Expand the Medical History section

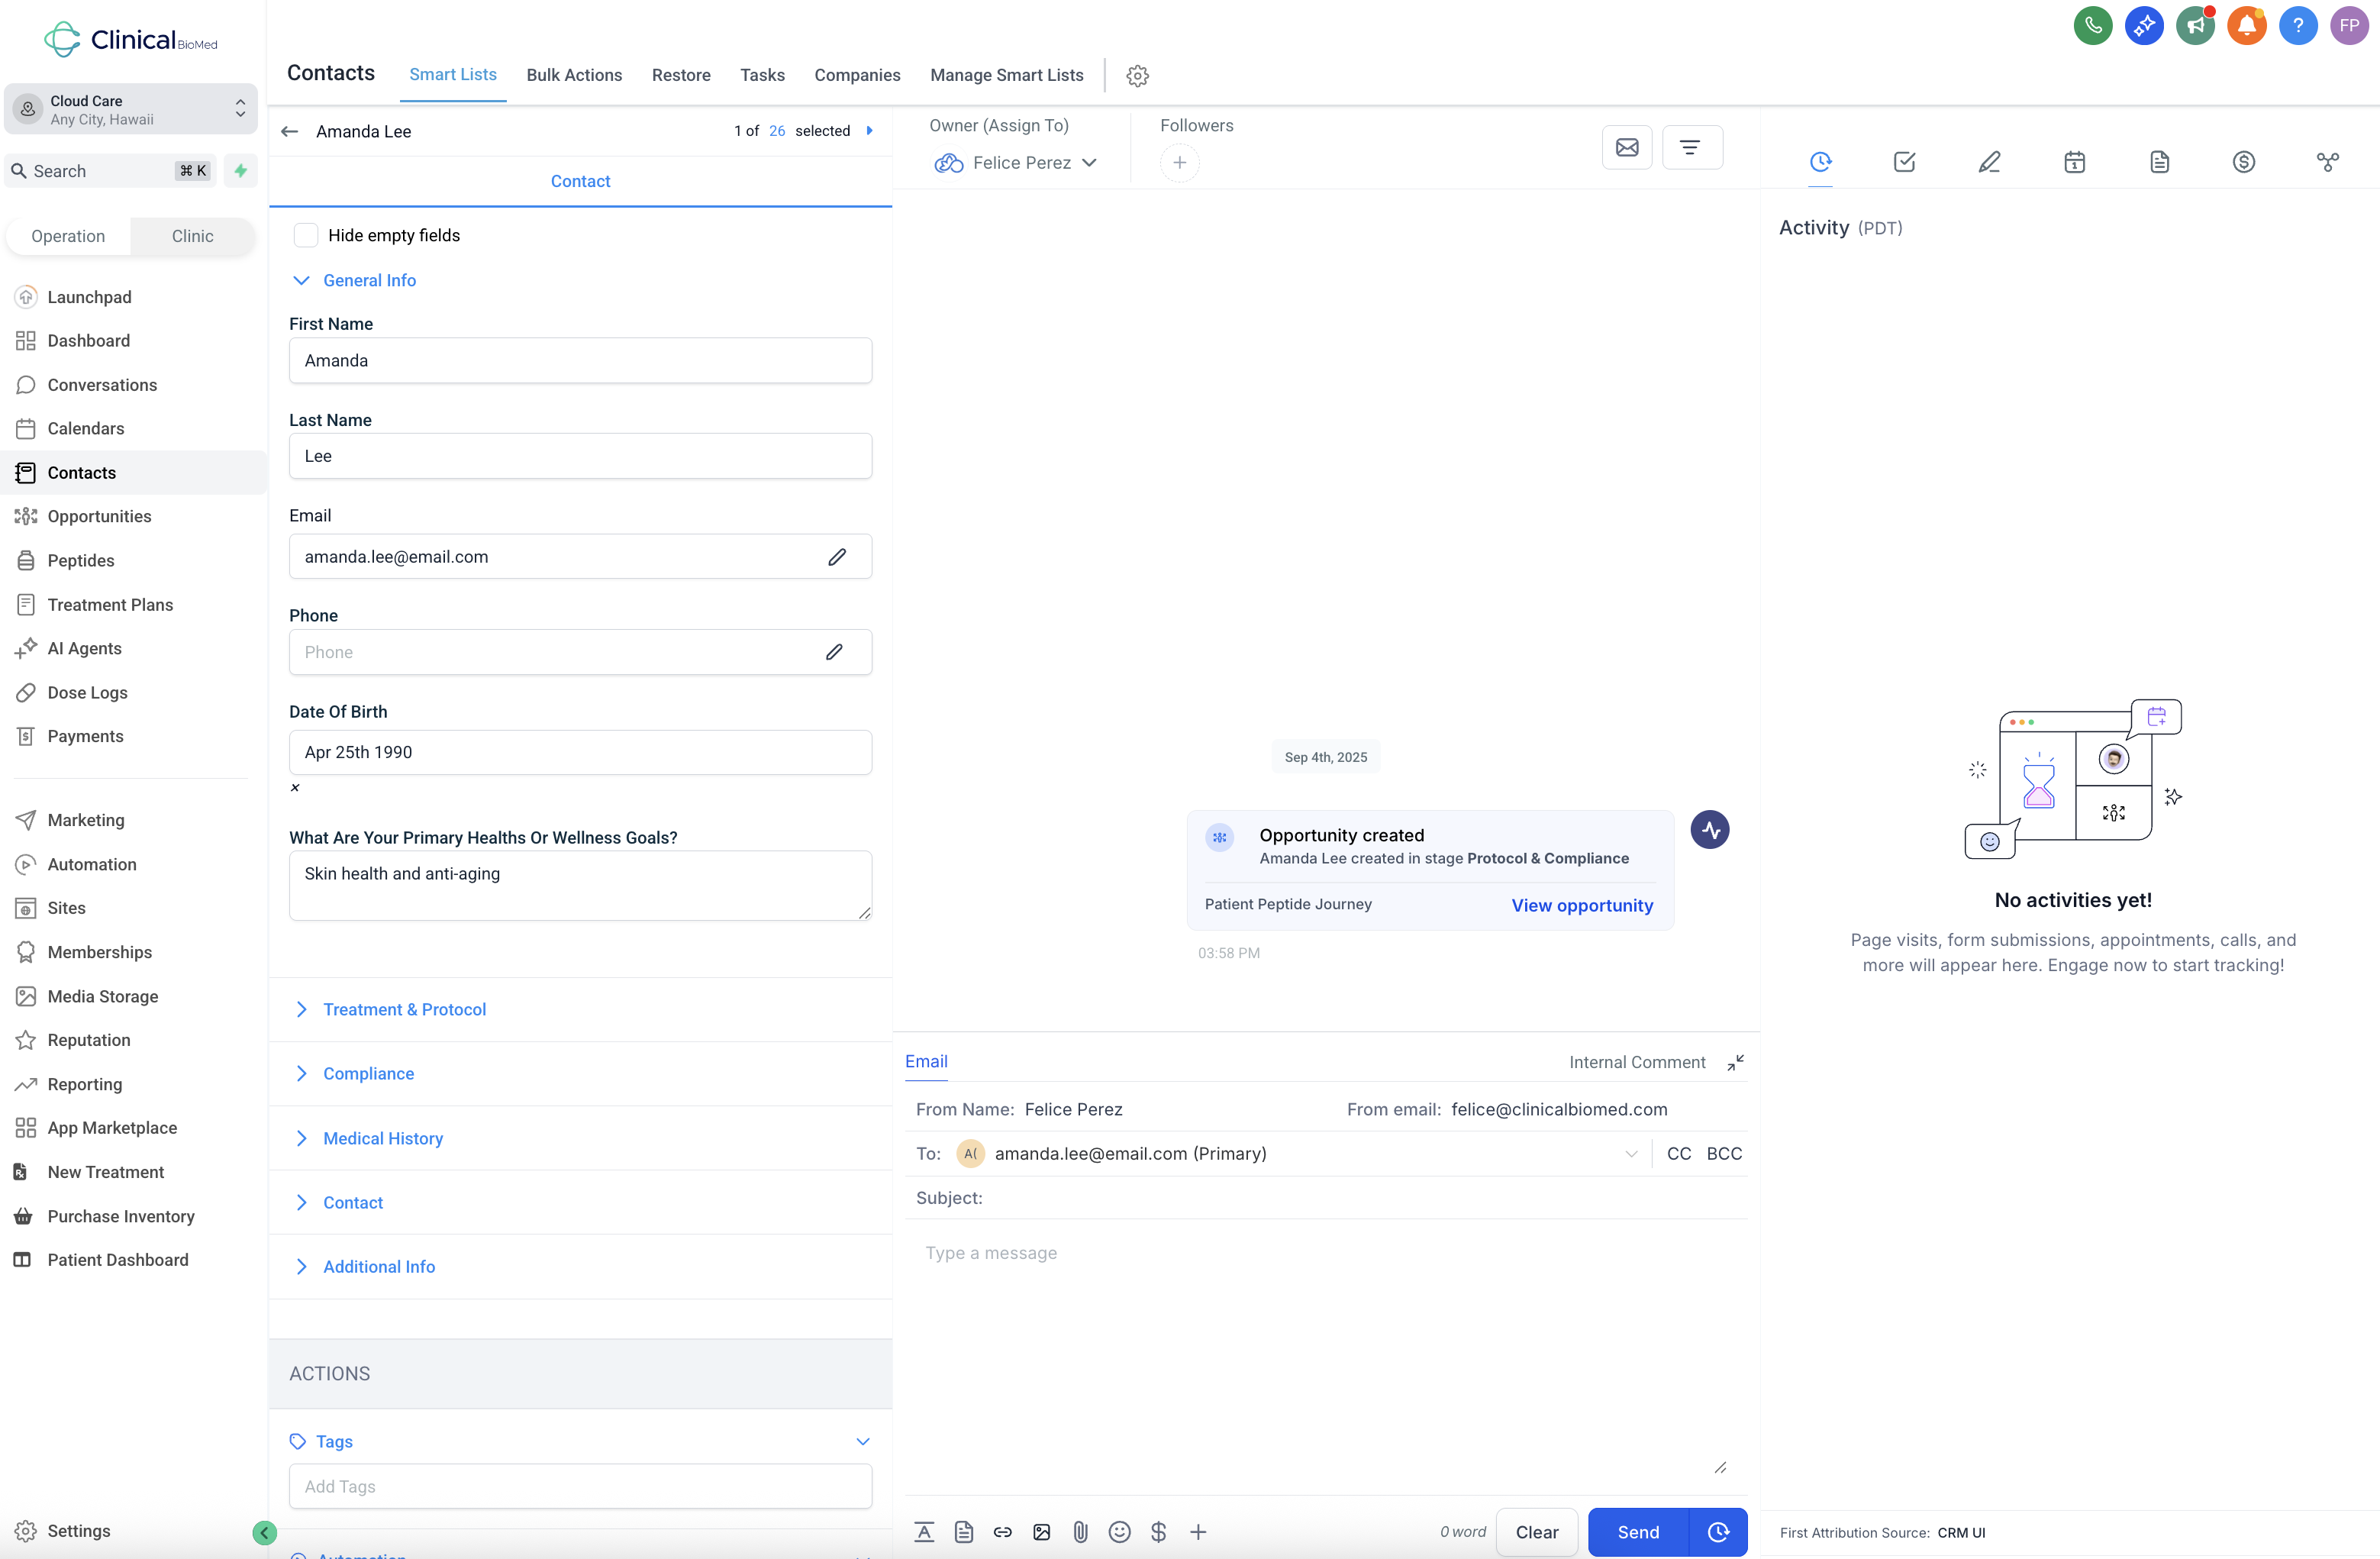[382, 1138]
